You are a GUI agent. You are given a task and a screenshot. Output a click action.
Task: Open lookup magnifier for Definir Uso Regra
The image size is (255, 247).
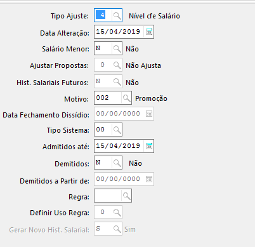[x=117, y=212]
